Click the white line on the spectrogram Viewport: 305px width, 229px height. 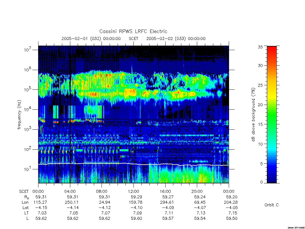(101, 163)
